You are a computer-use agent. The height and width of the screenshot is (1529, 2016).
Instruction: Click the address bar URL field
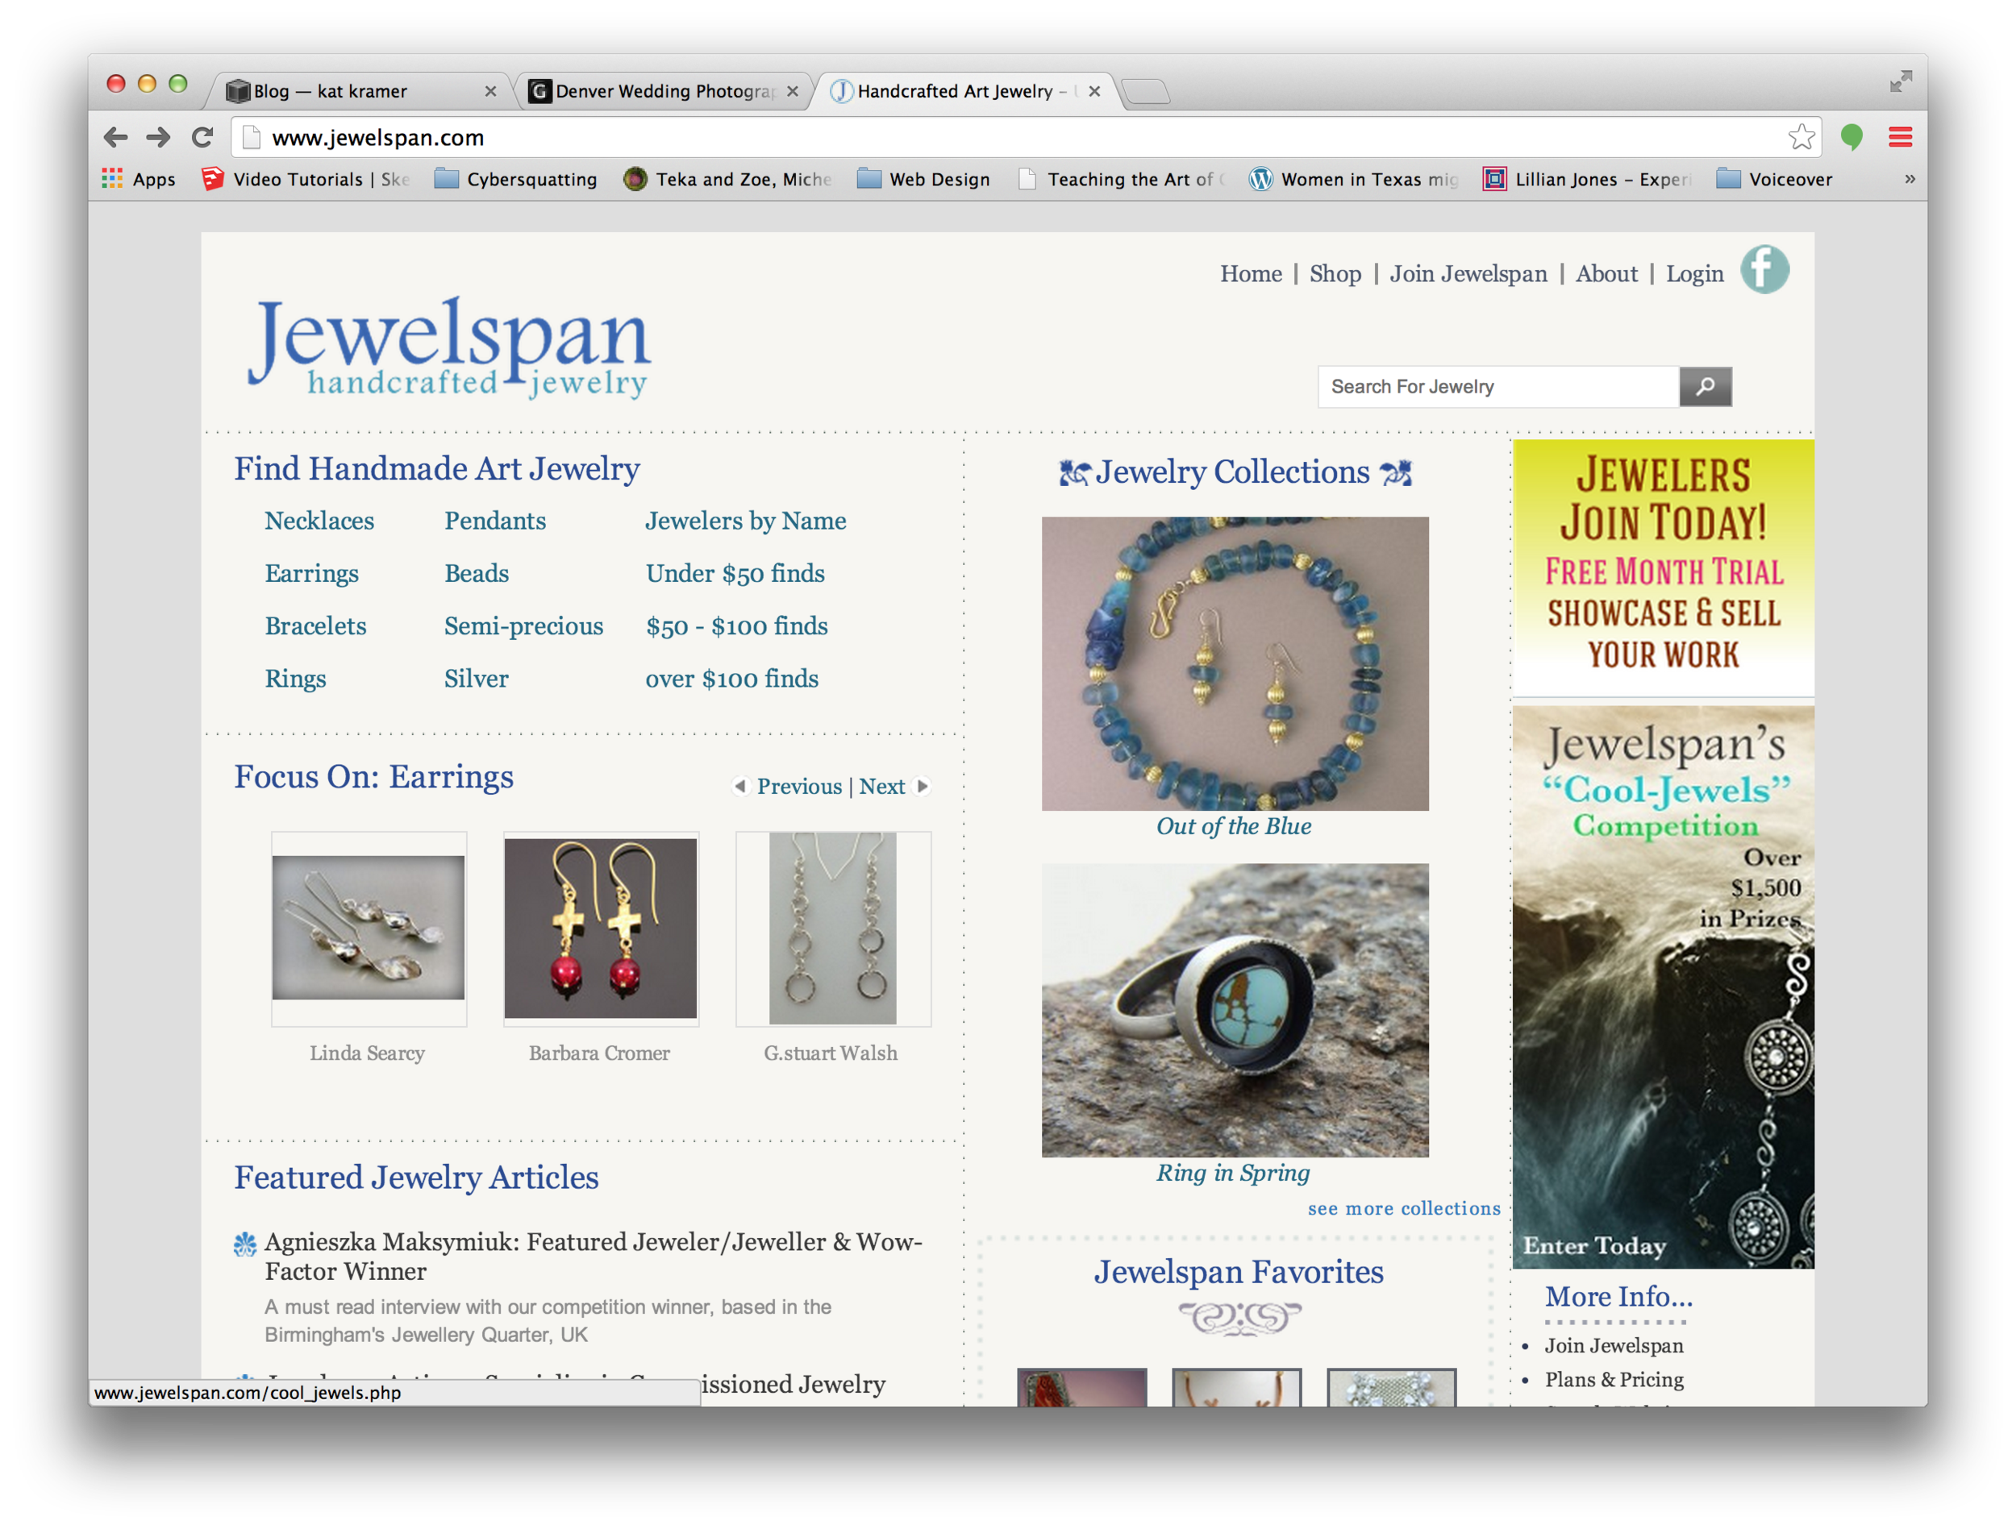[x=1025, y=138]
